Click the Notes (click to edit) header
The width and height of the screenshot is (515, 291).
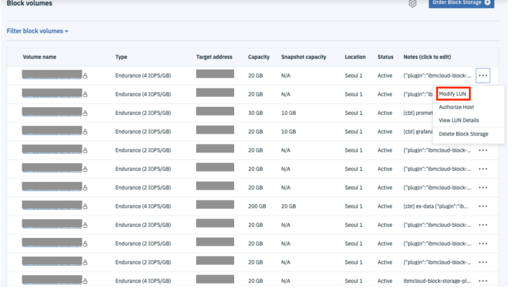pos(427,57)
